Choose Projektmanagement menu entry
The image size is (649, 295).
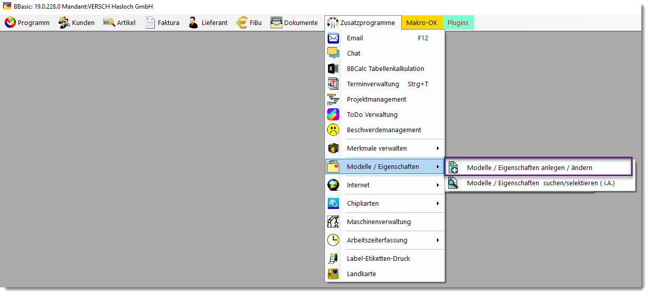[x=385, y=99]
